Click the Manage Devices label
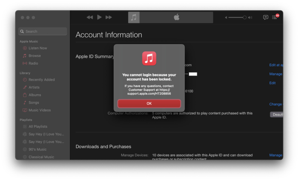The width and height of the screenshot is (298, 180). (x=135, y=155)
